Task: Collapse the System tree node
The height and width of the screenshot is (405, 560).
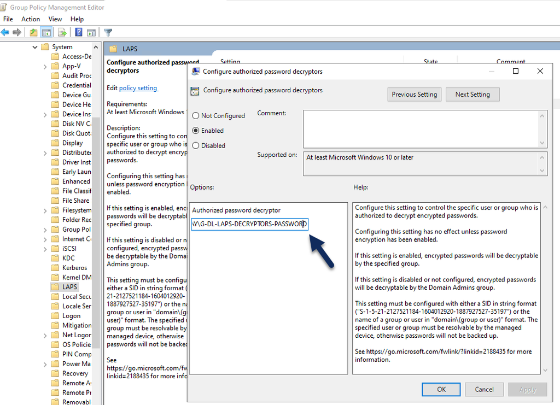Action: tap(34, 47)
